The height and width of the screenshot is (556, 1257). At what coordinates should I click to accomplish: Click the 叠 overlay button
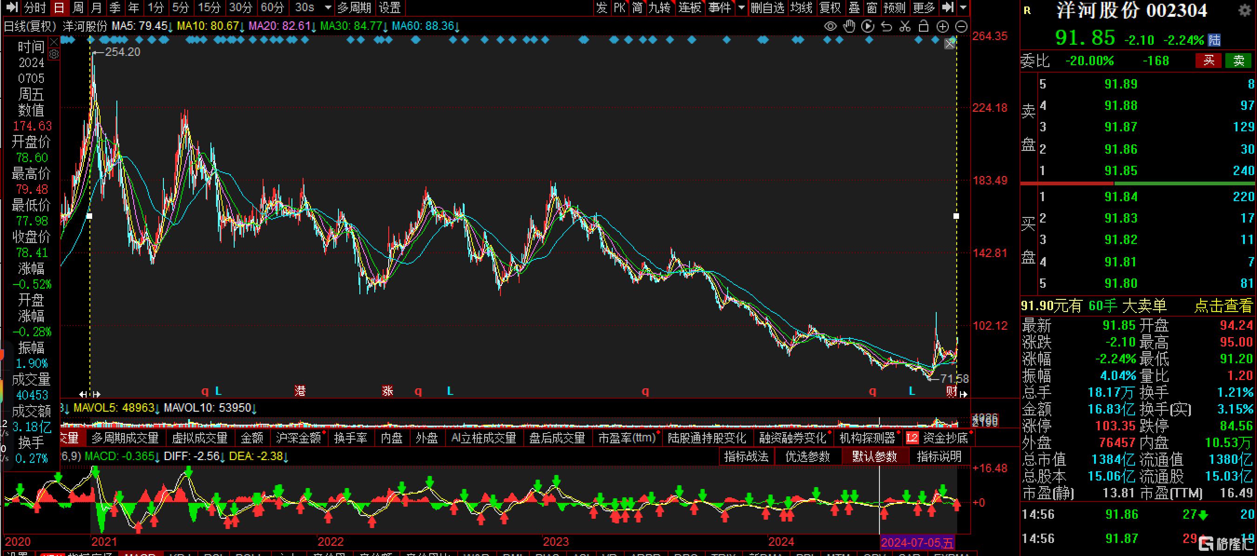[854, 7]
